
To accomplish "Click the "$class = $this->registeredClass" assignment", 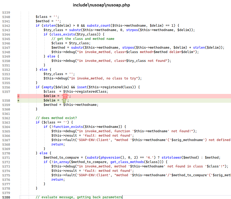I will pos(76,92).
